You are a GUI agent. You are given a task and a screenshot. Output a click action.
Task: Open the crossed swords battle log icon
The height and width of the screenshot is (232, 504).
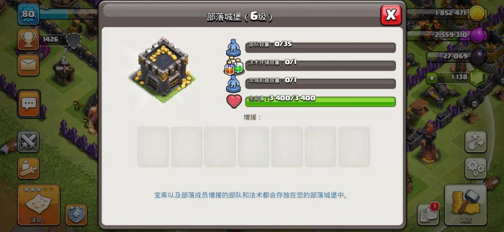[28, 141]
